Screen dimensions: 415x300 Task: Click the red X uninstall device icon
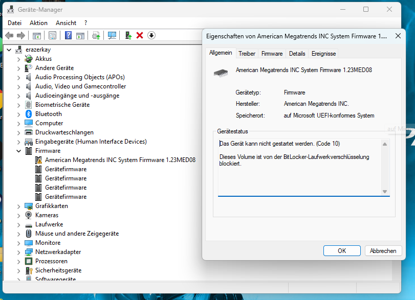[x=139, y=35]
